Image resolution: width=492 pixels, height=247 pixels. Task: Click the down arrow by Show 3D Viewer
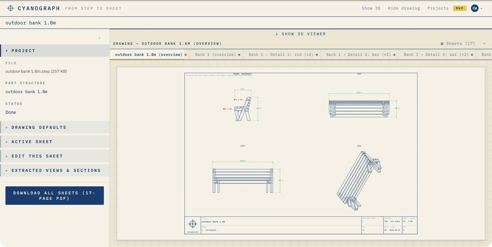click(277, 34)
